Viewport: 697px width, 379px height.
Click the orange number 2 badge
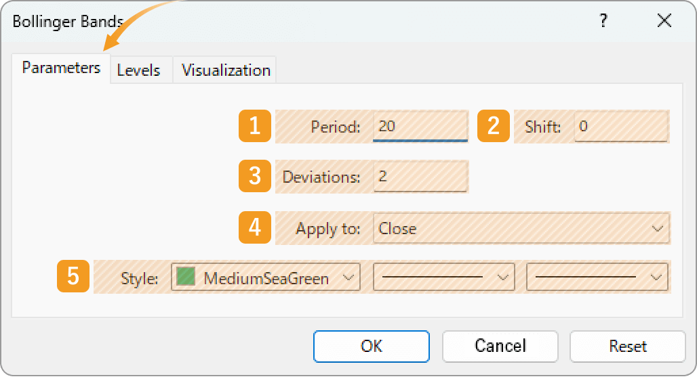click(x=494, y=126)
